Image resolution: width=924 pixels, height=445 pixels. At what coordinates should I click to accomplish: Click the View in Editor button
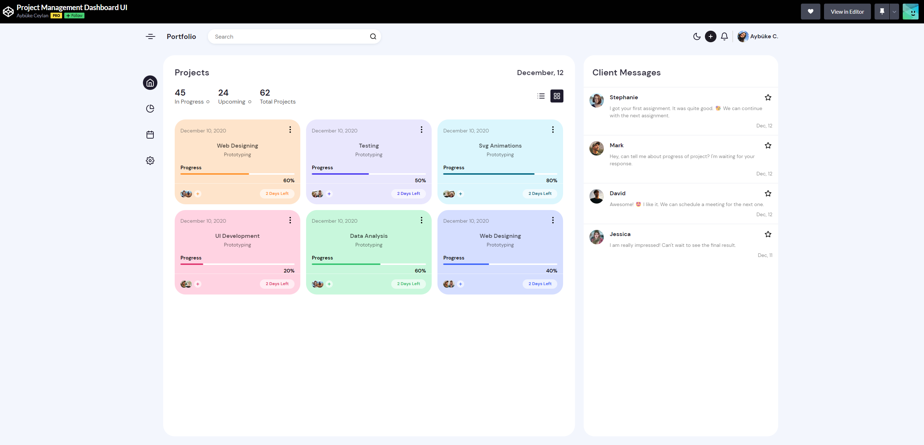coord(847,12)
